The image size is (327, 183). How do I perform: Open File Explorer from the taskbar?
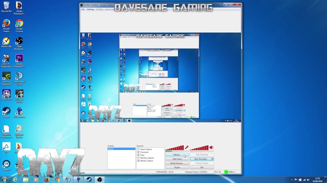click(26, 180)
